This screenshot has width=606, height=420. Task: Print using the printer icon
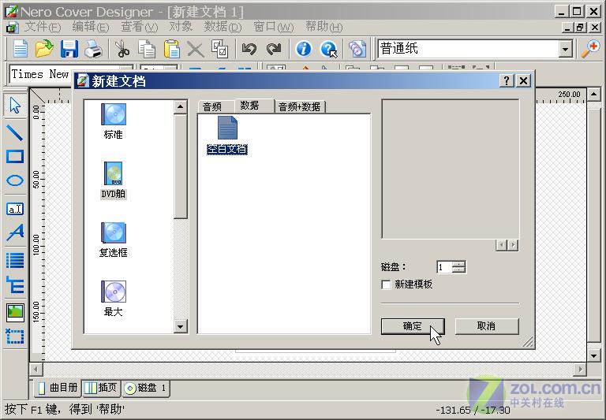(x=93, y=49)
